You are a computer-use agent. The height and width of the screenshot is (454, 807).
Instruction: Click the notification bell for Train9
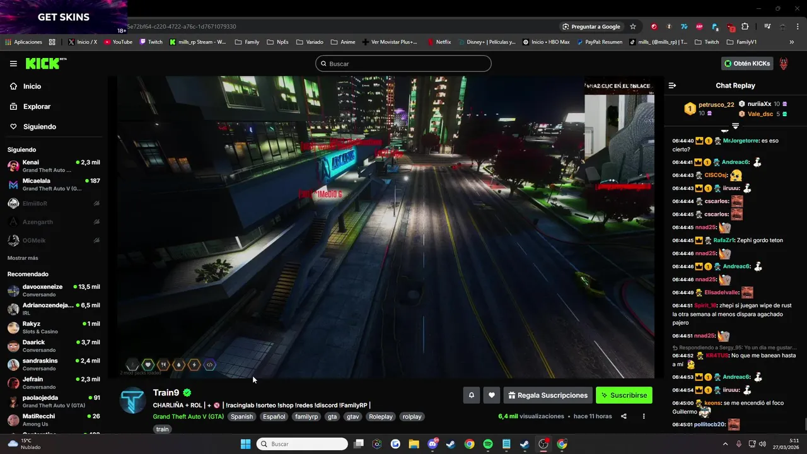tap(471, 395)
